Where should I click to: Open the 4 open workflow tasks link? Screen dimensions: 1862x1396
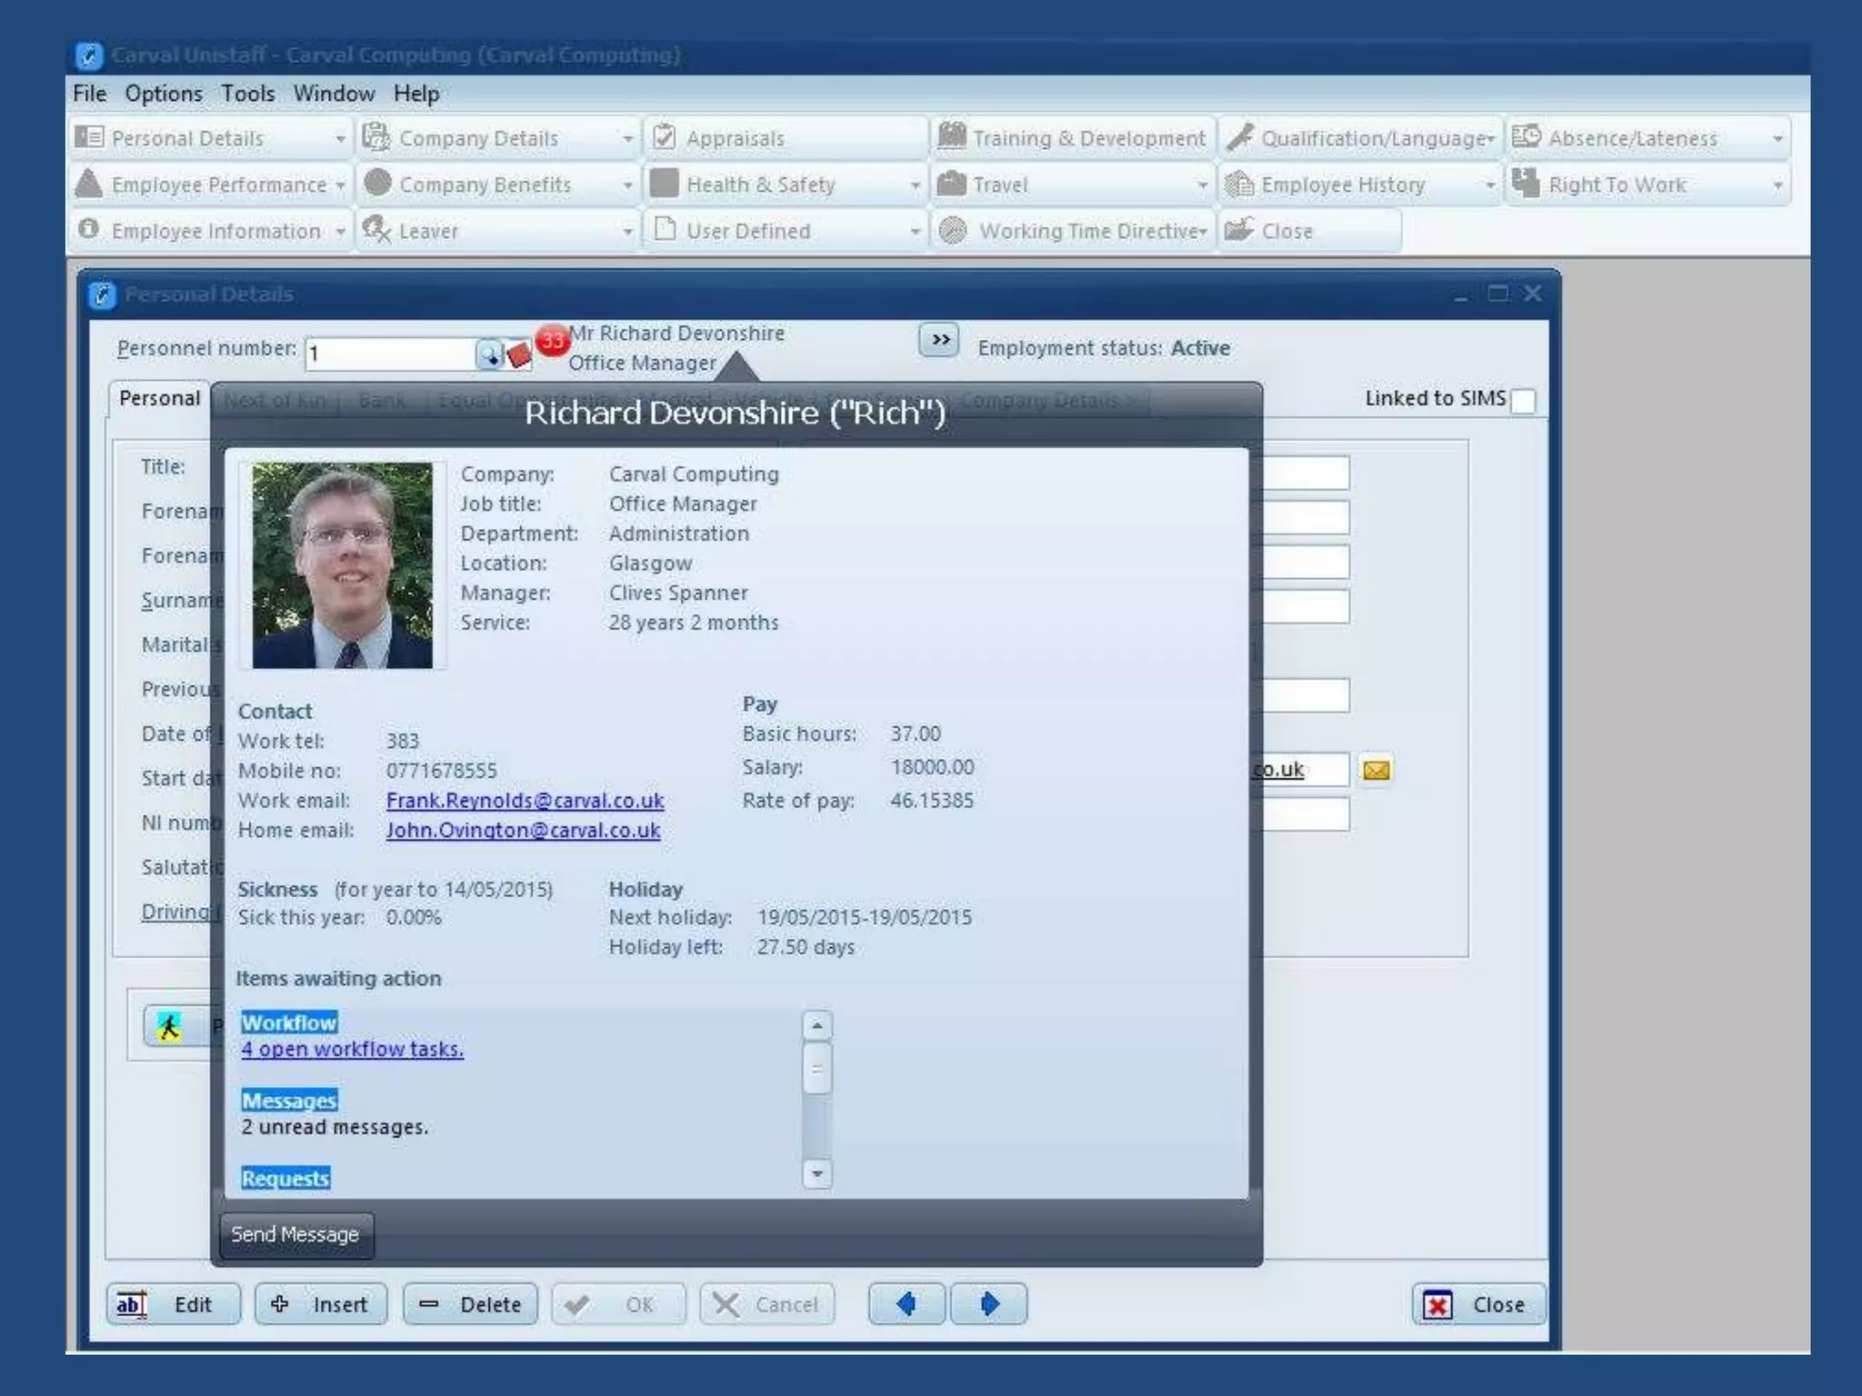point(352,1049)
